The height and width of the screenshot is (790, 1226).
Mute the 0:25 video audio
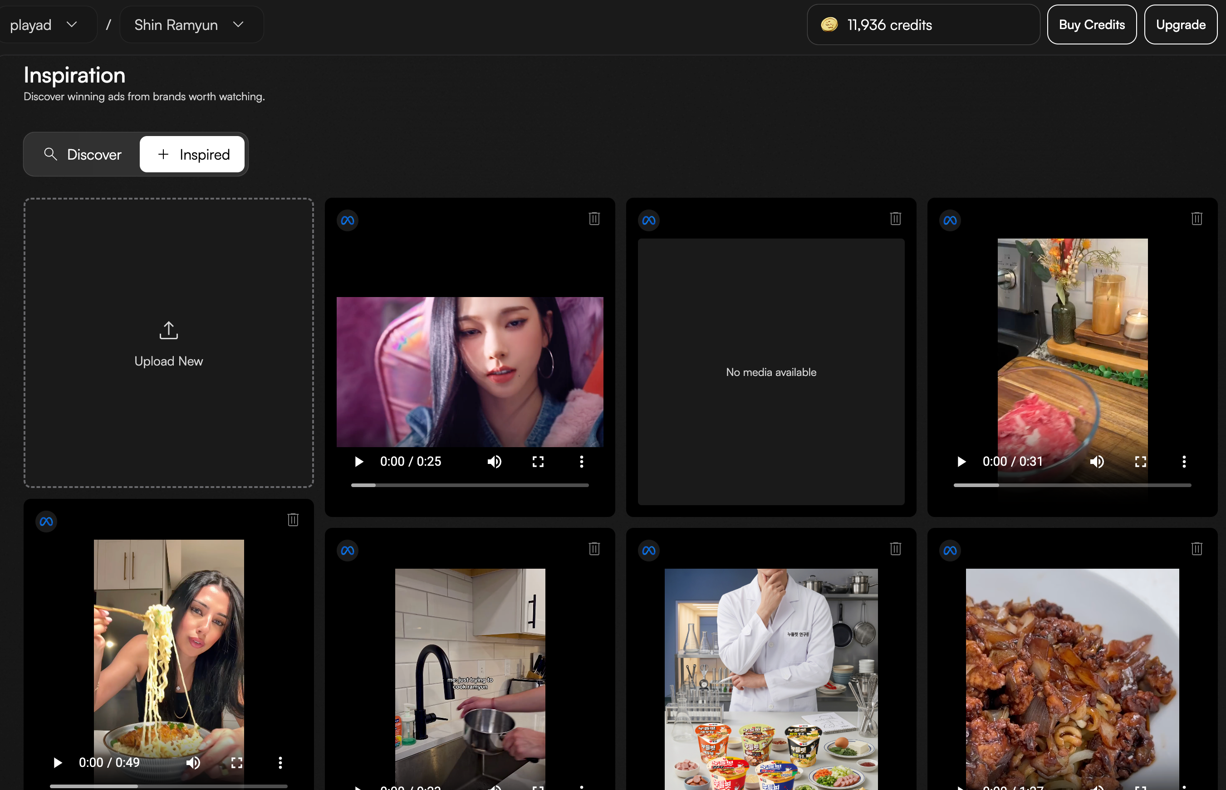tap(494, 462)
